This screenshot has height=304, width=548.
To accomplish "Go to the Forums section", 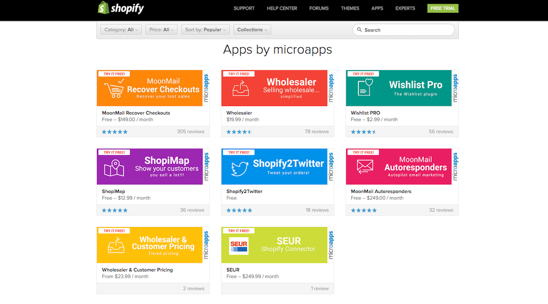I will click(319, 8).
